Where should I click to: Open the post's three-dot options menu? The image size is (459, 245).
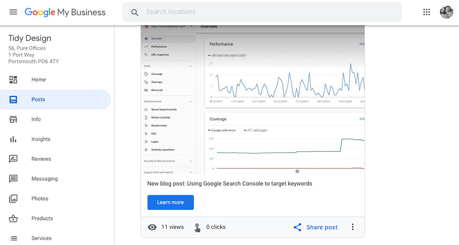pyautogui.click(x=353, y=227)
